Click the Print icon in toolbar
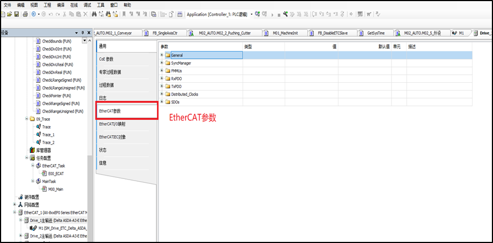The image size is (493, 243). point(25,14)
